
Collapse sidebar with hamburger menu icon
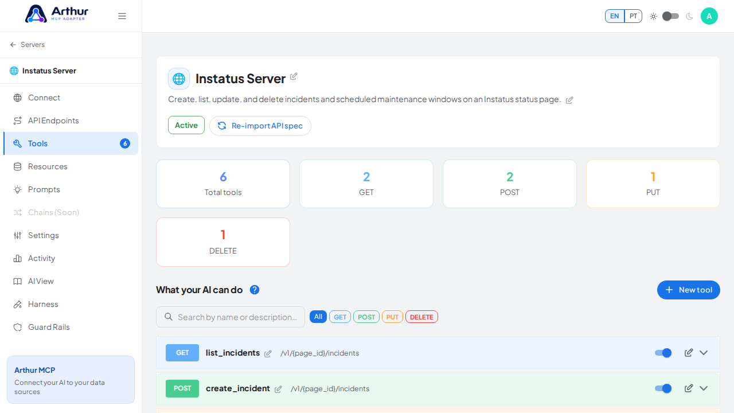(x=122, y=16)
